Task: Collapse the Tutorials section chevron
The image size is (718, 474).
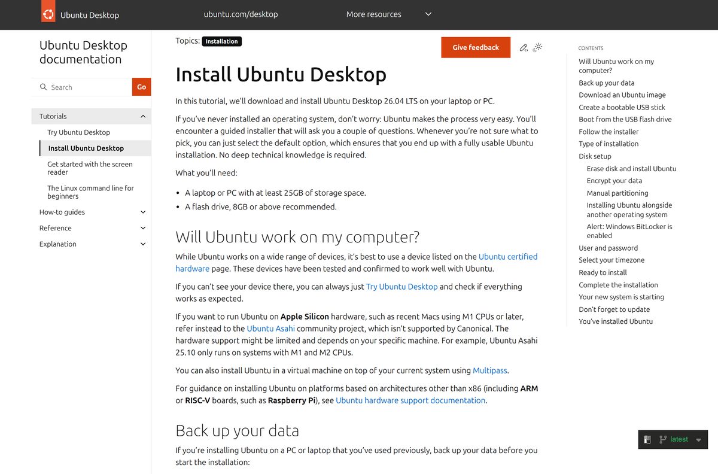Action: click(143, 117)
